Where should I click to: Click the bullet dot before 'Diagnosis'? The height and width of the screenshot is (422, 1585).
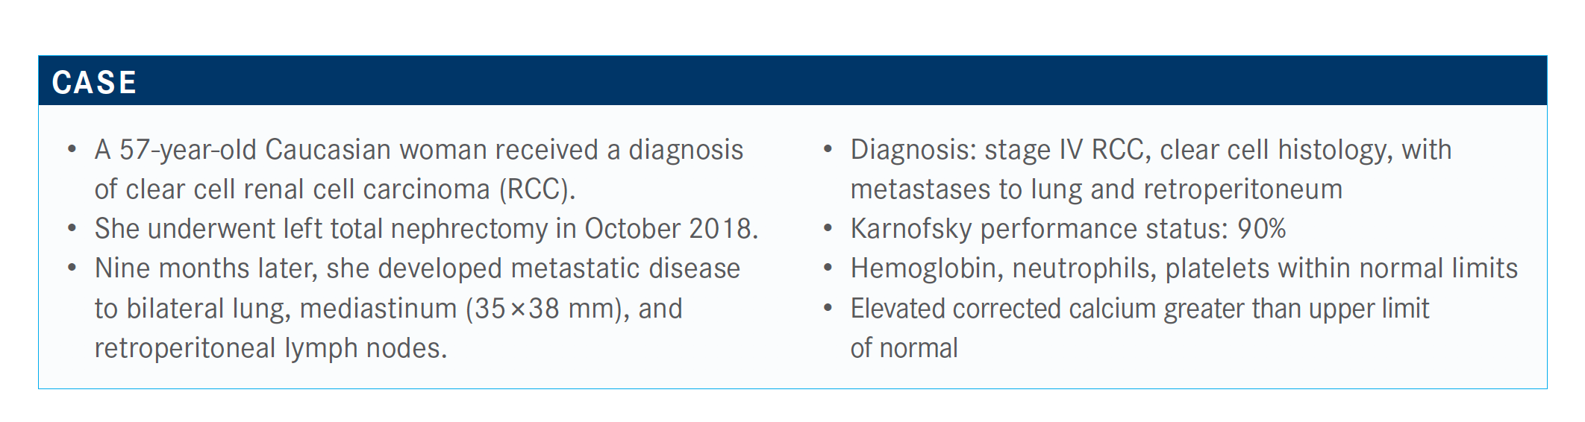coord(828,149)
